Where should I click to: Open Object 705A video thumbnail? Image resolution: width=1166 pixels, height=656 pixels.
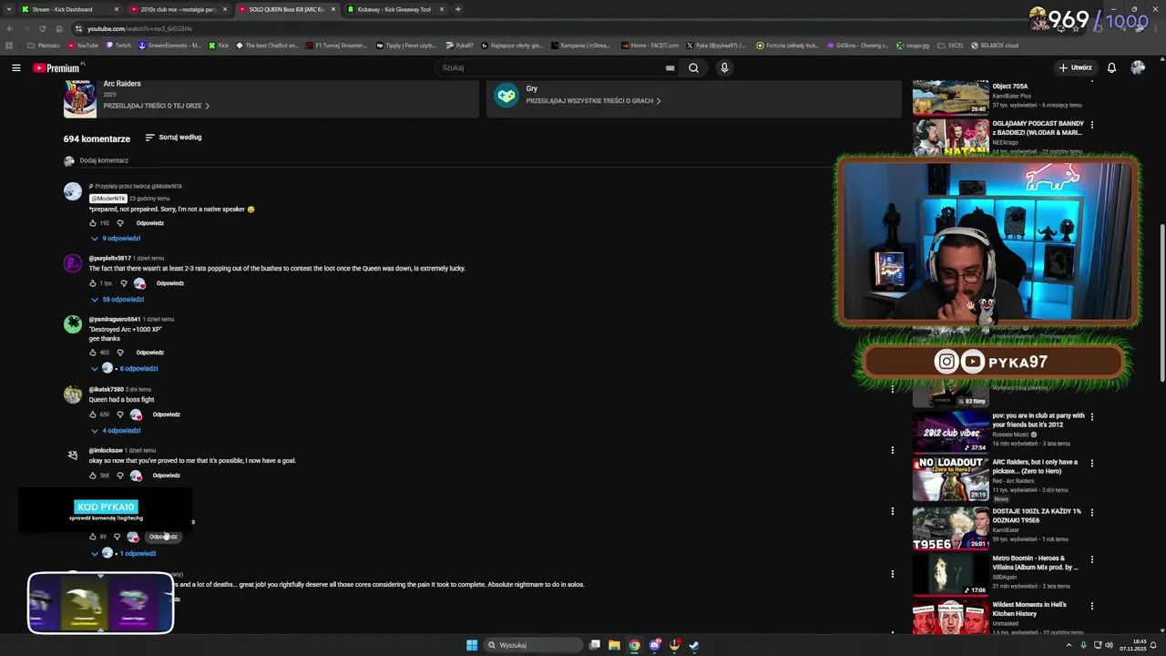coord(950,97)
